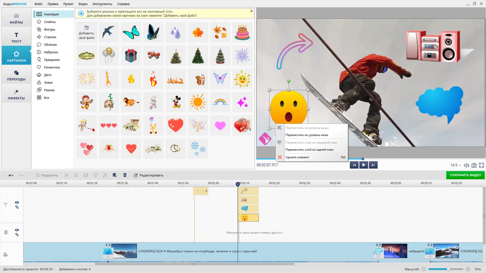The image size is (486, 273).
Task: Click Добавить свой файл button
Action: [x=87, y=32]
